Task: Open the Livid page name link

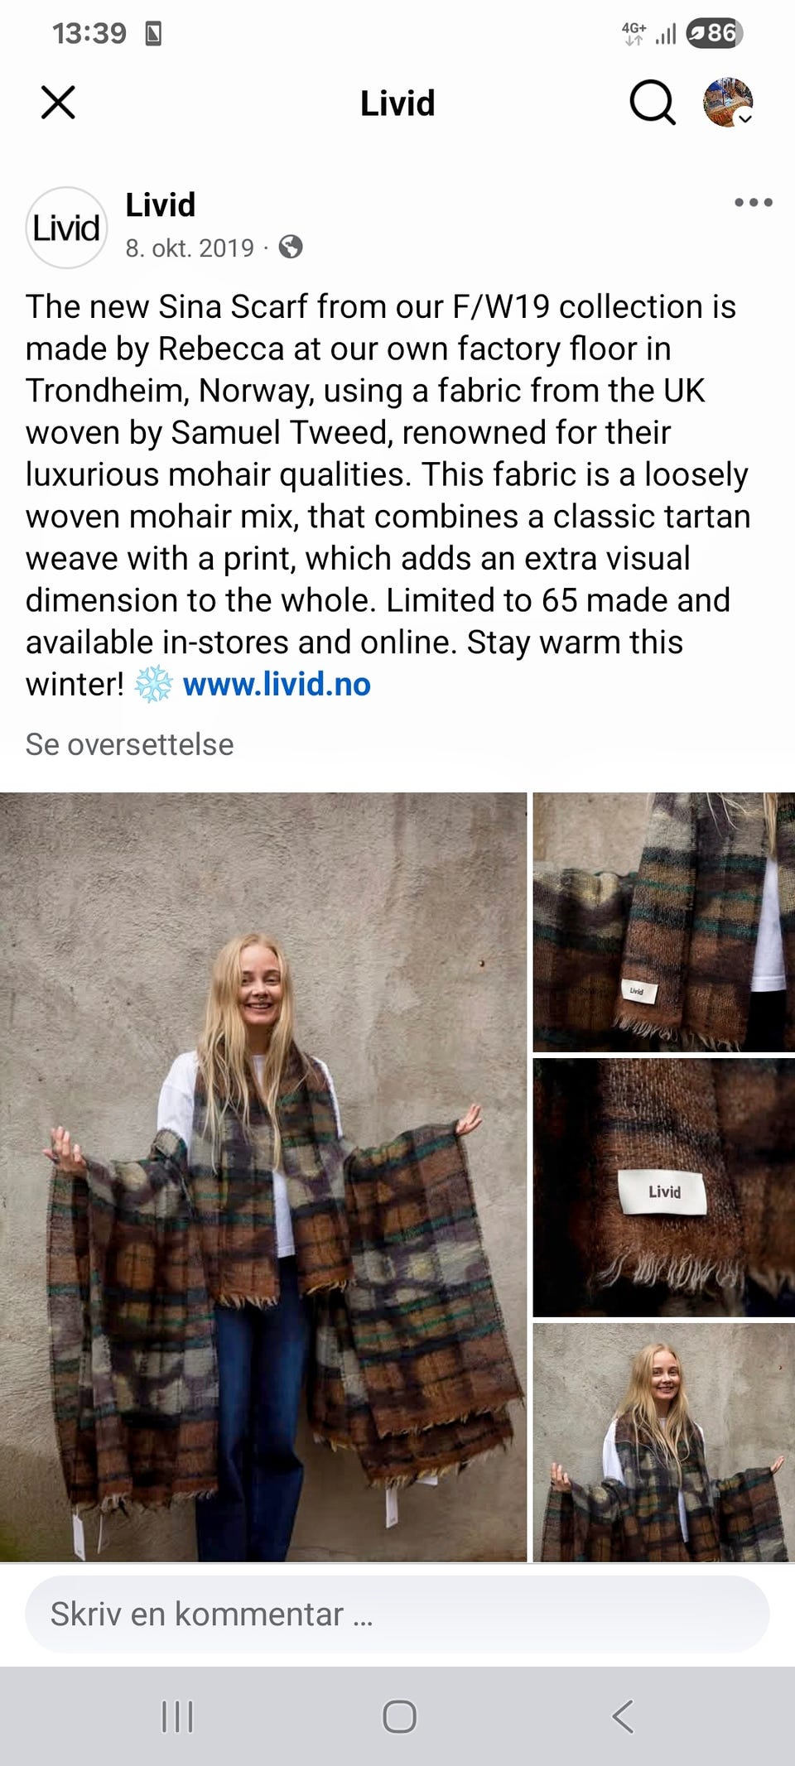Action: coord(161,205)
